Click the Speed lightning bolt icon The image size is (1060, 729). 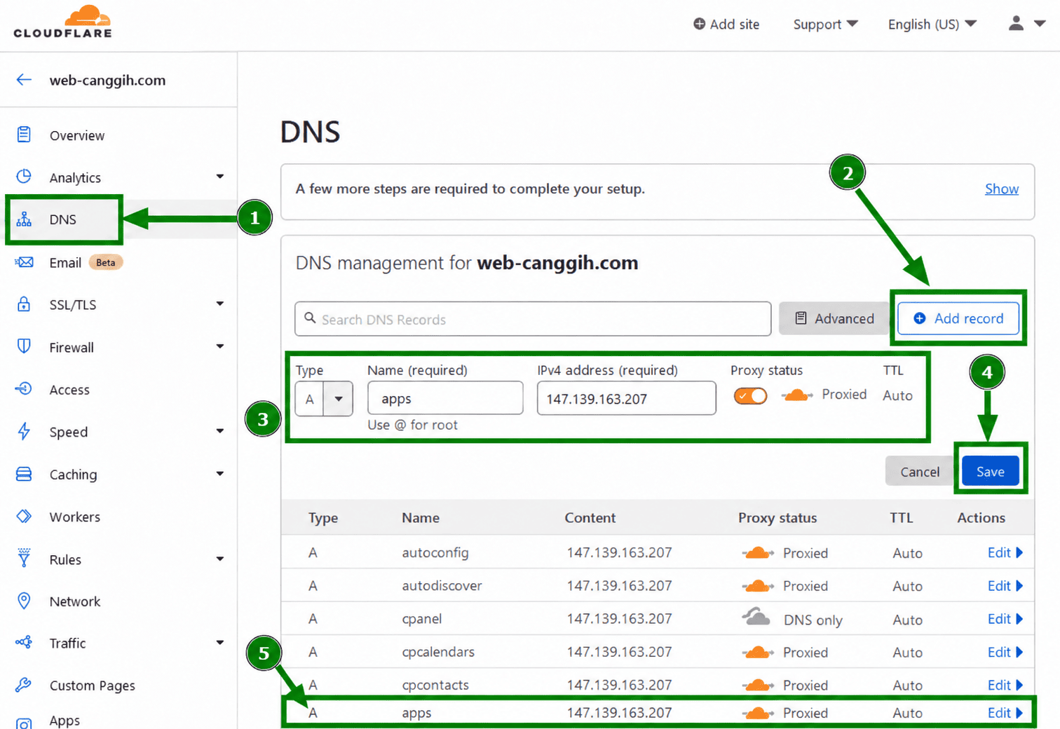point(24,431)
